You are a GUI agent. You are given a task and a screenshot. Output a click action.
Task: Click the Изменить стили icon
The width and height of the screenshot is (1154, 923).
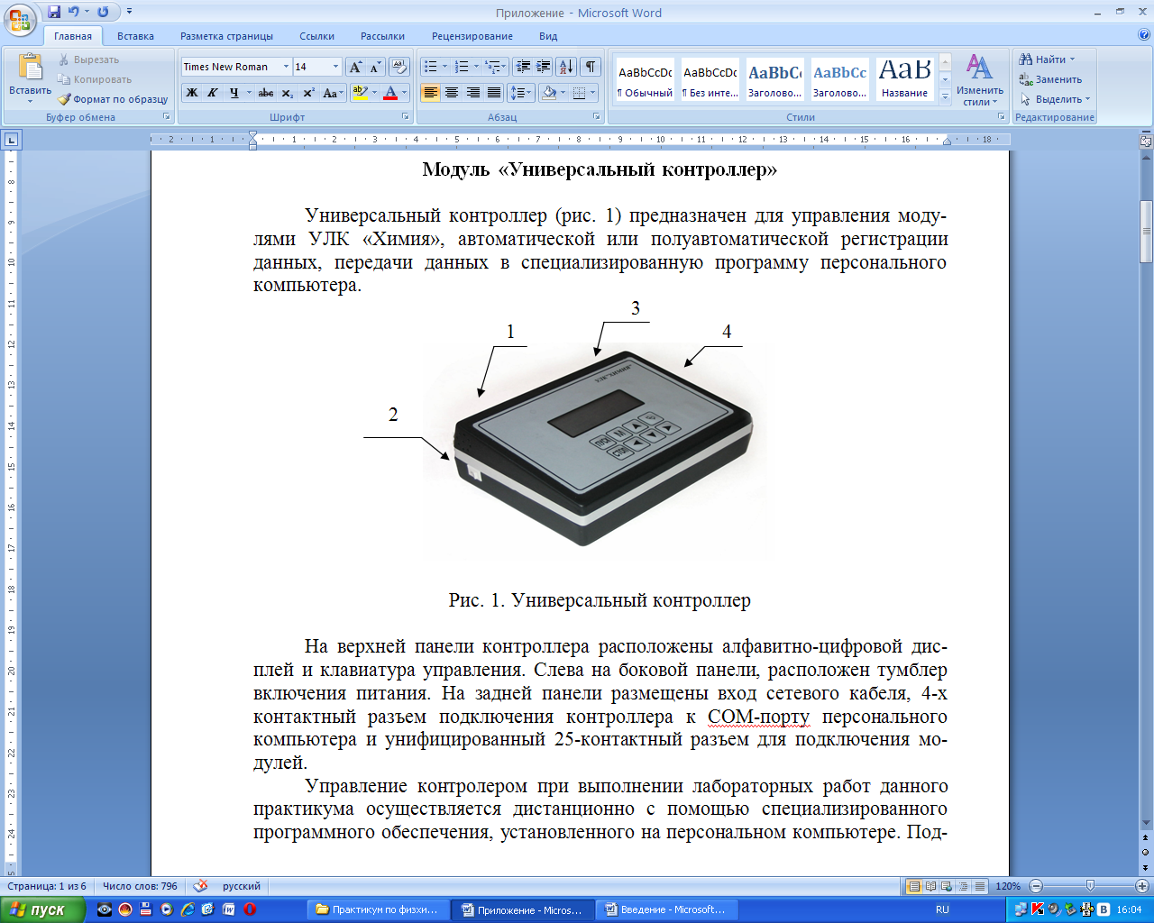tap(980, 79)
